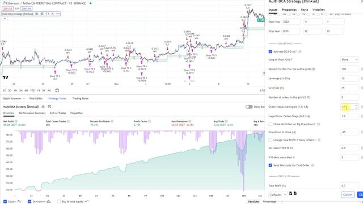This screenshot has height=204, width=363.
Task: Click Profit Factor info icon
Action: coord(150,121)
